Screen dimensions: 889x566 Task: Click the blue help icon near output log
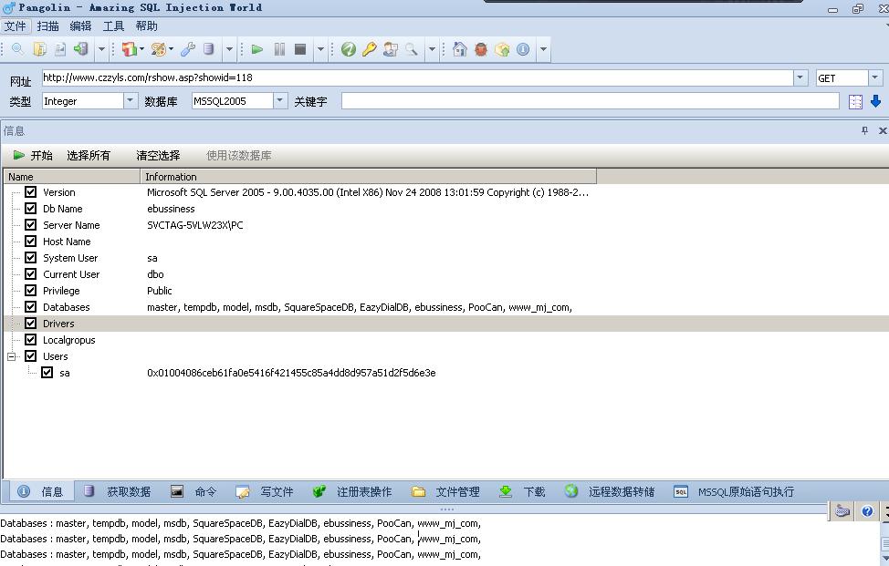(x=867, y=511)
